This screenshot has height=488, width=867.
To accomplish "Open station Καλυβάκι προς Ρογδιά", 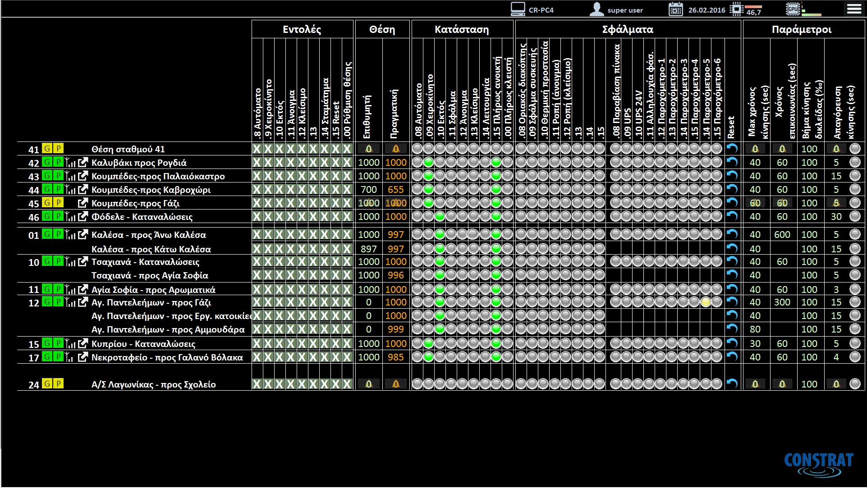I will (x=139, y=163).
